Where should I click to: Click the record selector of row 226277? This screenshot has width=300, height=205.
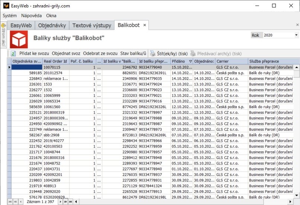tap(9, 90)
